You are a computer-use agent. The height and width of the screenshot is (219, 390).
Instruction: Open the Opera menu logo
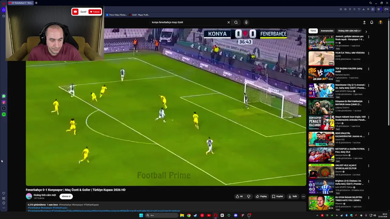4,3
